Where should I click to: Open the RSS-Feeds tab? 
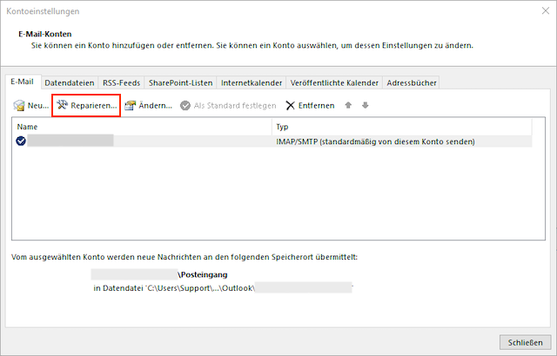tap(122, 82)
